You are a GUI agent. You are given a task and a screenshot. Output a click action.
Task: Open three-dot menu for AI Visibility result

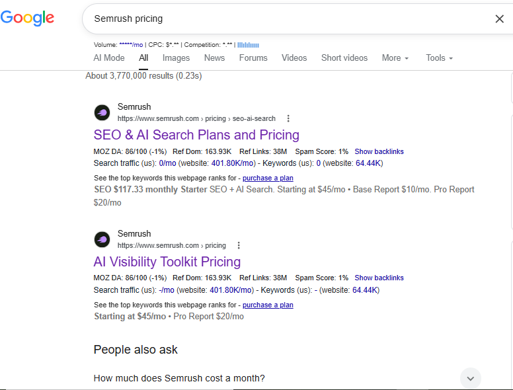(239, 245)
